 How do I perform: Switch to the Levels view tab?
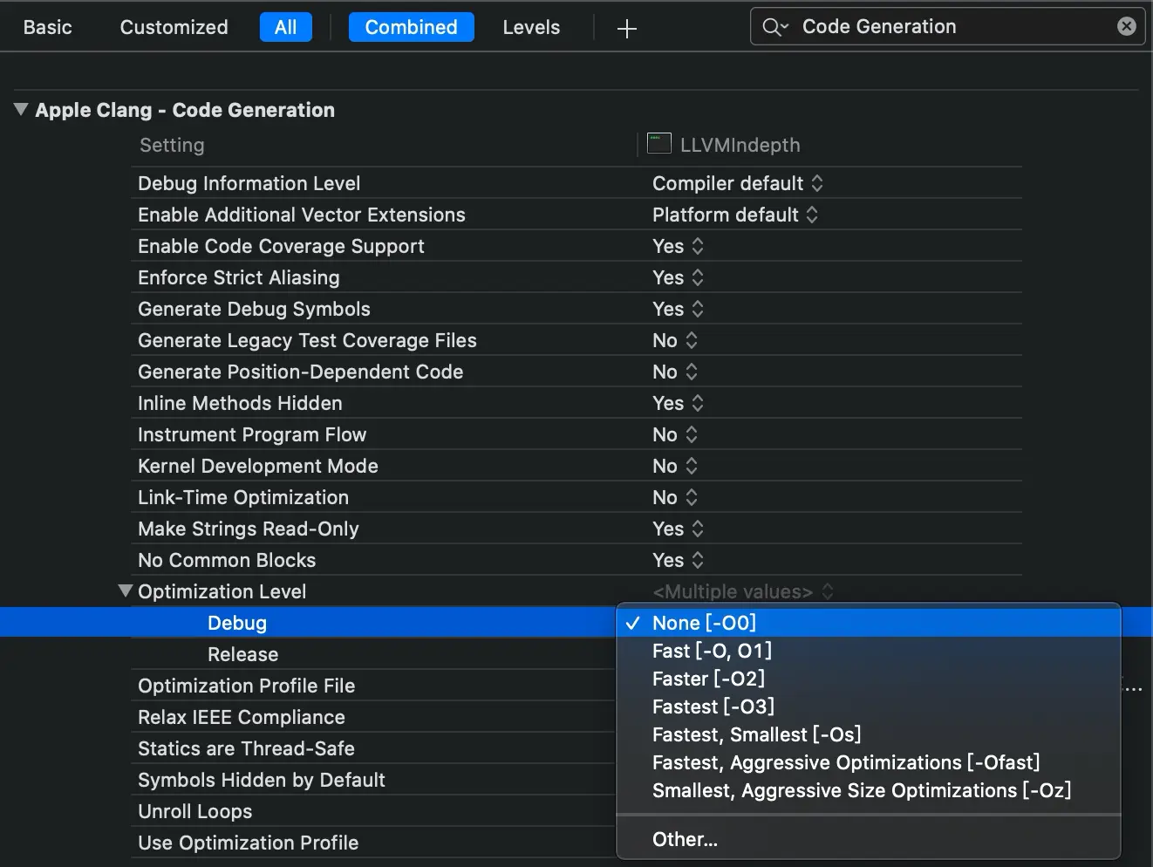click(531, 27)
